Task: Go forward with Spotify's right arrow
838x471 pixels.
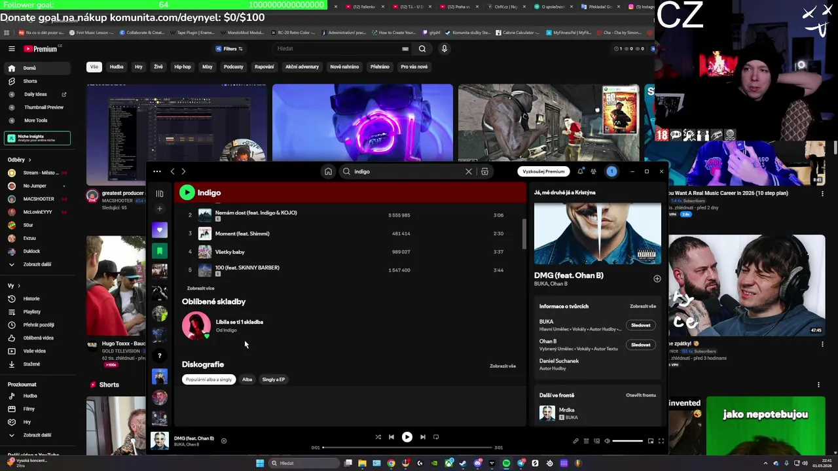Action: click(x=183, y=171)
